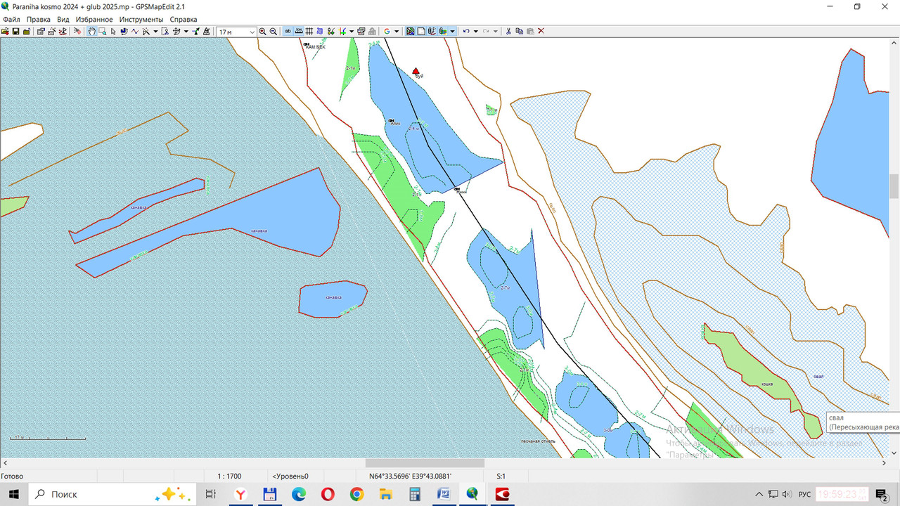This screenshot has height=506, width=900.
Task: Open the Task View button on taskbar
Action: [x=210, y=494]
